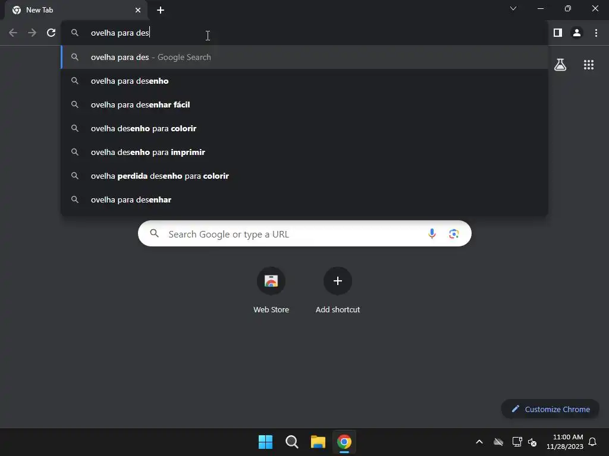Restore down the Chrome window

point(568,8)
